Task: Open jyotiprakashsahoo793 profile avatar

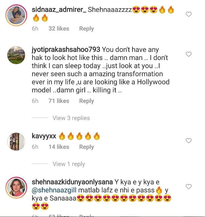Action: tap(16, 55)
